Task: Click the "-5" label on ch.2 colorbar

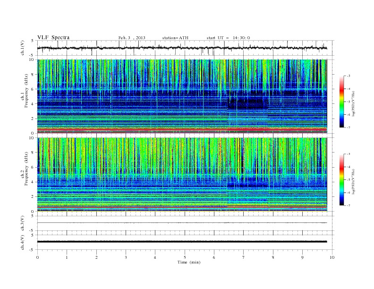Action: 348,180
